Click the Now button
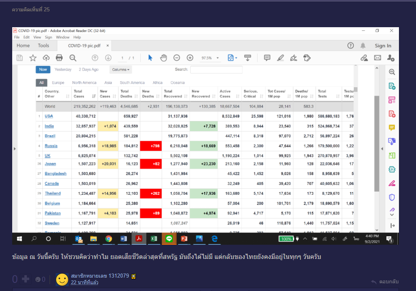The image size is (416, 291). point(43,69)
